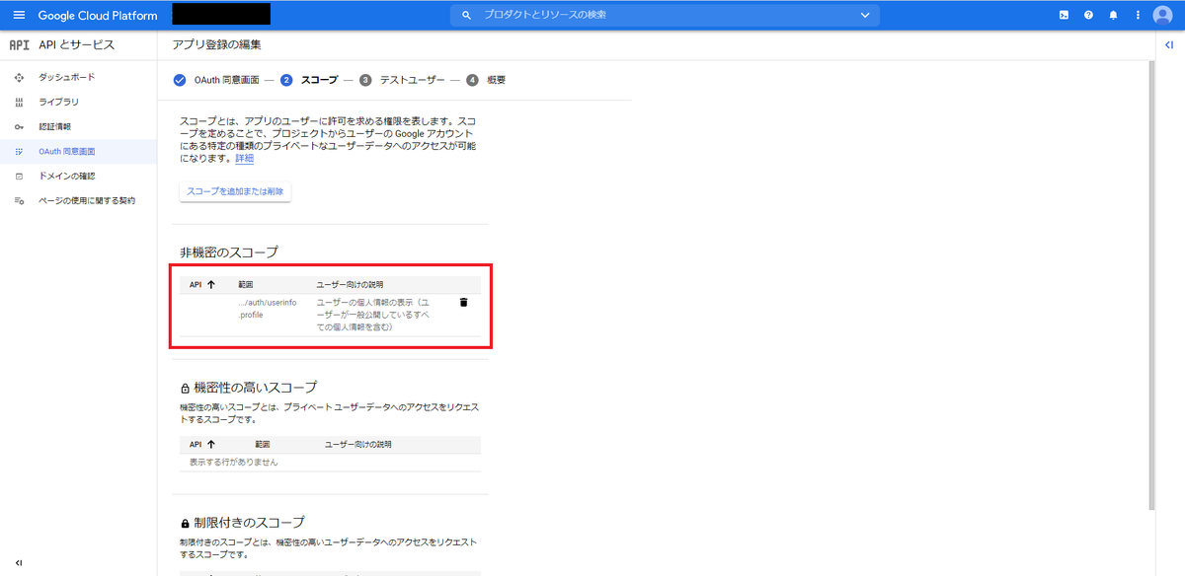Viewport: 1185px width, 576px height.
Task: Click the API とサービス sidebar title
Action: pyautogui.click(x=76, y=44)
